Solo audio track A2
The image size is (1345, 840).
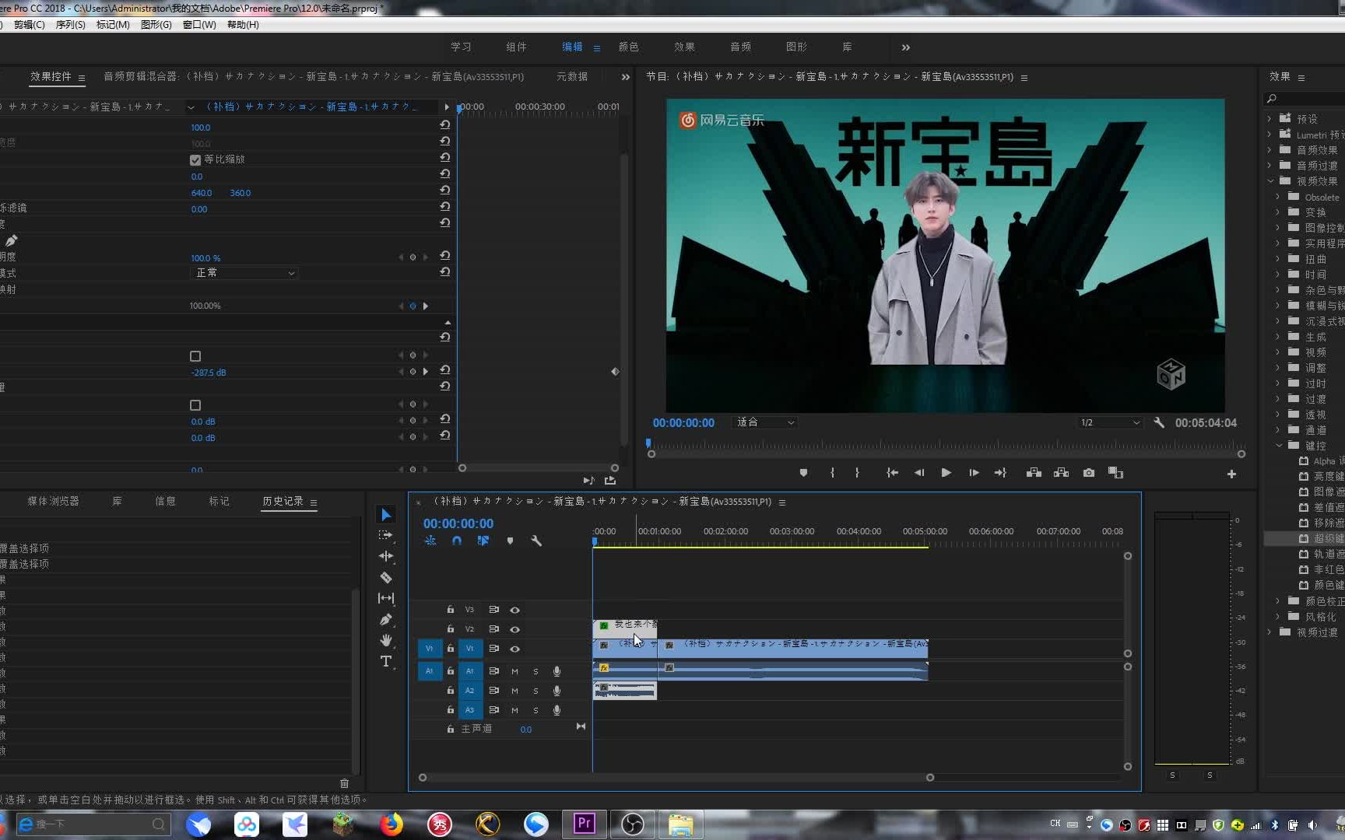(536, 691)
